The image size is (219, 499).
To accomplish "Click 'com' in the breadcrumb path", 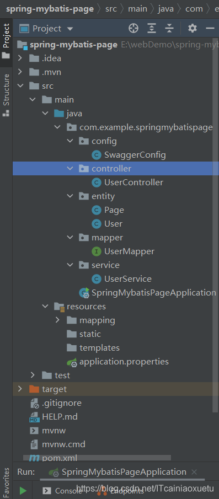I will 194,9.
